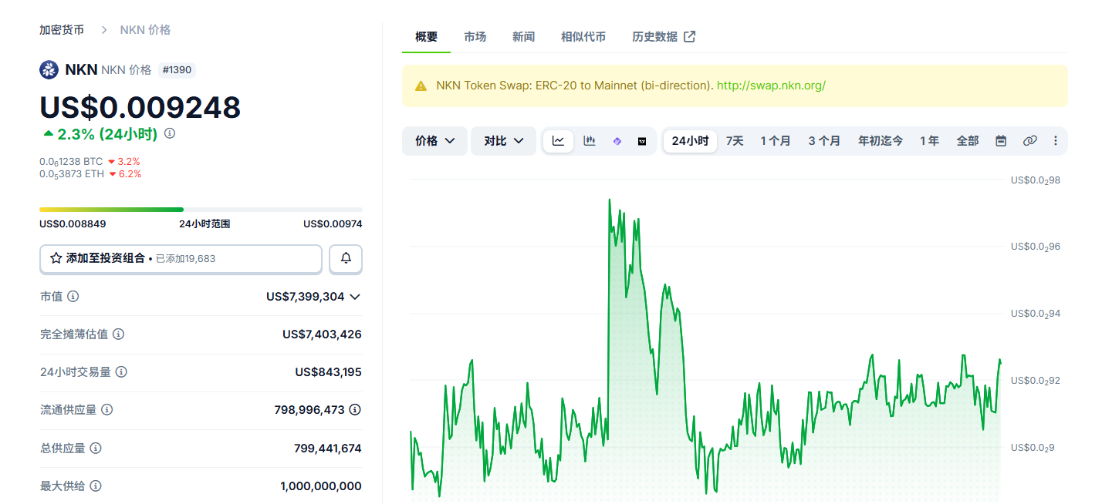Select the 年初迄今 time range
This screenshot has width=1102, height=504.
(881, 141)
